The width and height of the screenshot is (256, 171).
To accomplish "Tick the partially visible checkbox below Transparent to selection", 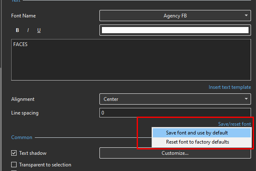I will 14,170.
